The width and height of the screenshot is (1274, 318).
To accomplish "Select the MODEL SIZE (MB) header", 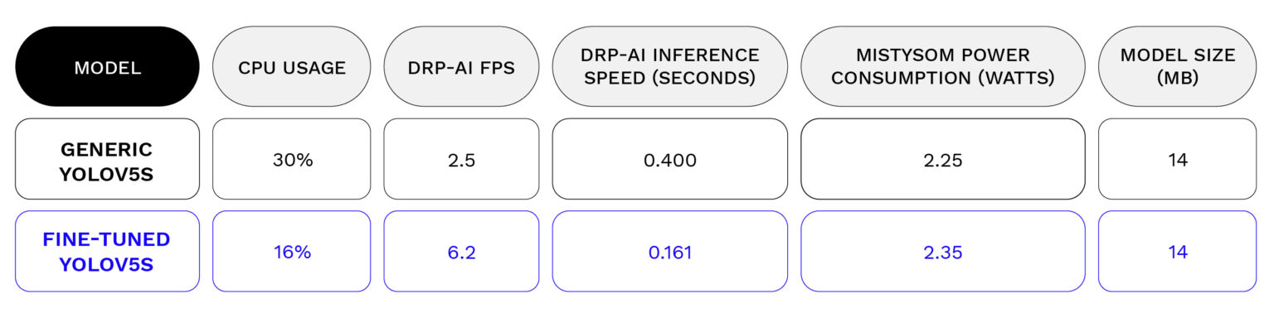I will tap(1178, 67).
